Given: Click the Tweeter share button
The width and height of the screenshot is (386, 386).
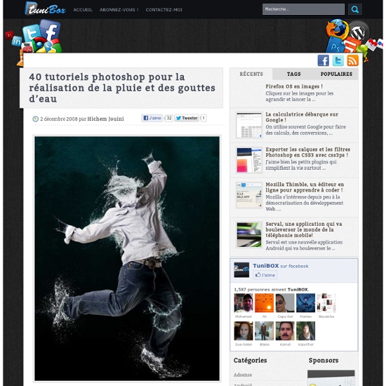Looking at the screenshot, I should click(x=187, y=118).
